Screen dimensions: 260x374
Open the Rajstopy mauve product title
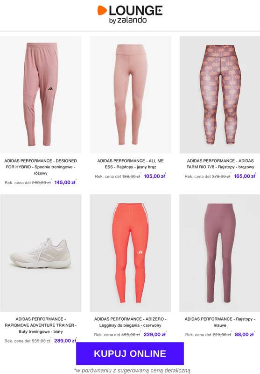point(220,322)
